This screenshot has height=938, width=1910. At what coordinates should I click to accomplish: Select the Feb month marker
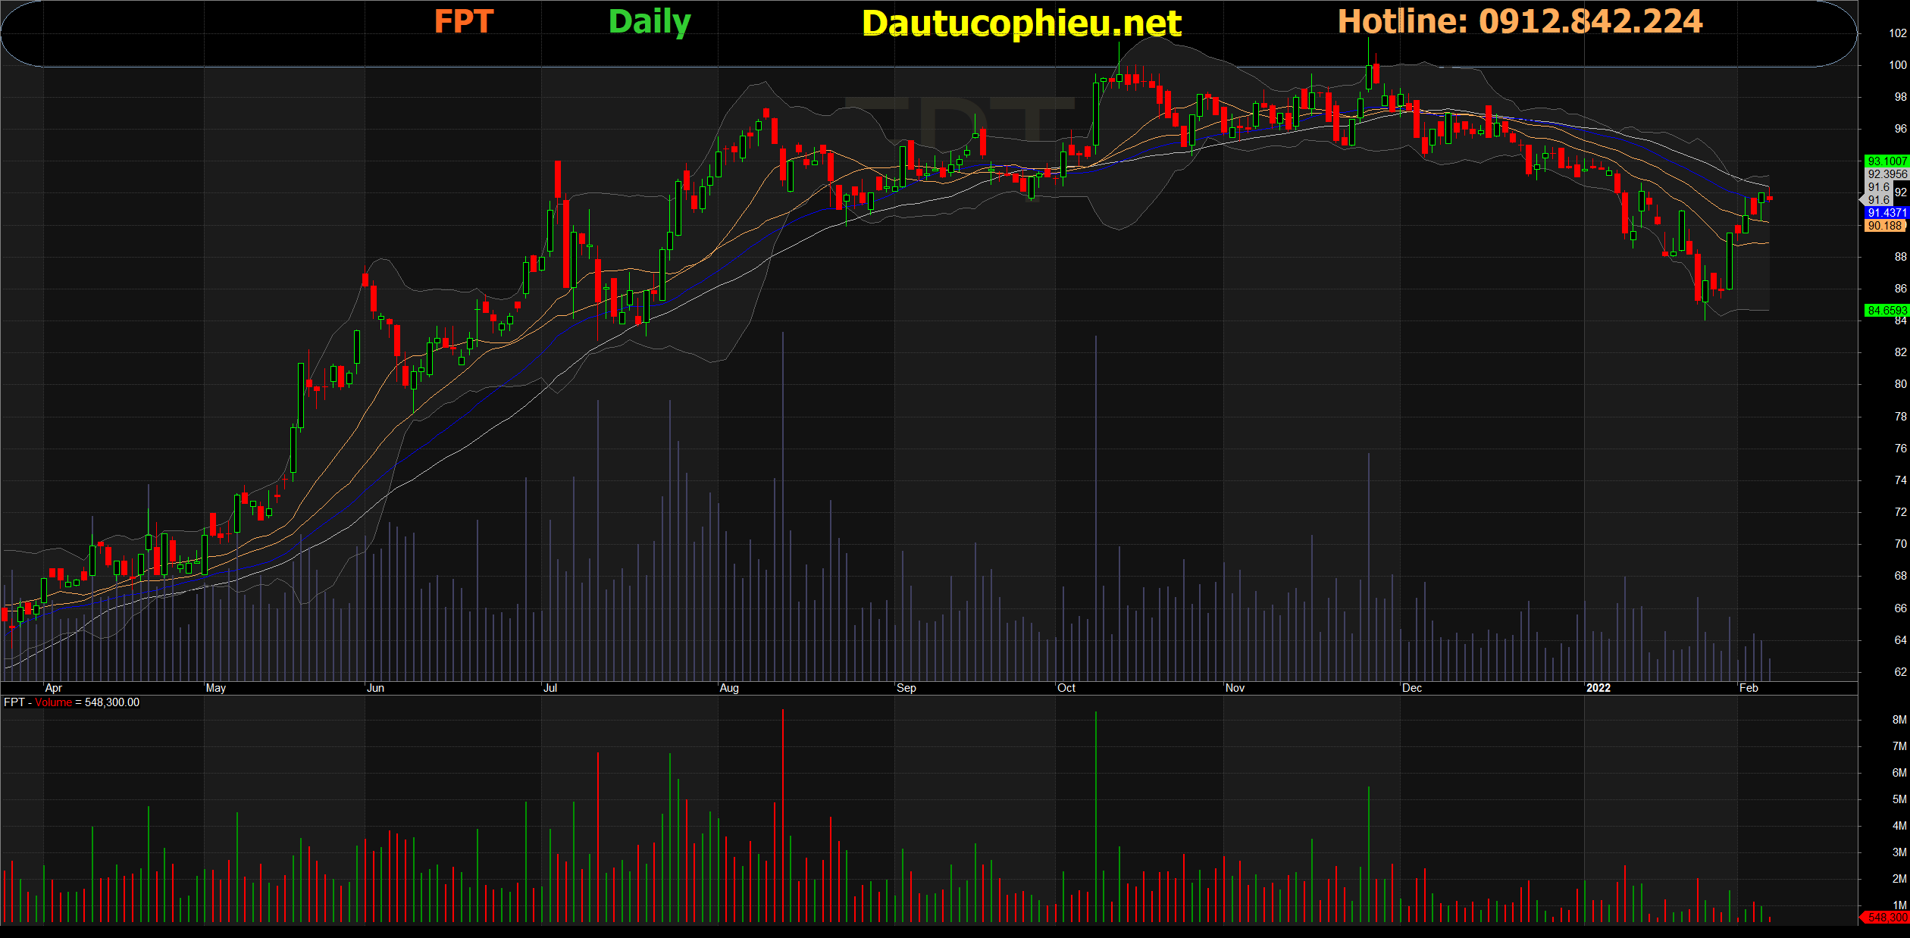[1749, 688]
